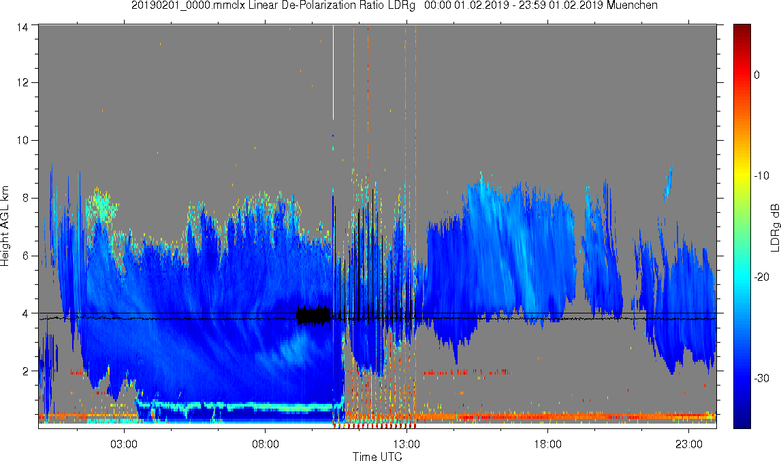Click the black noisy burst on 4 km line

coord(313,315)
